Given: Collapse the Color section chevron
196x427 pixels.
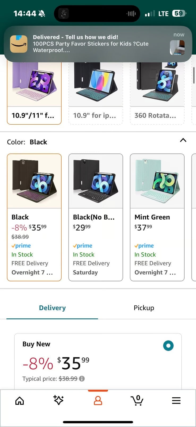Looking at the screenshot, I should click(183, 140).
